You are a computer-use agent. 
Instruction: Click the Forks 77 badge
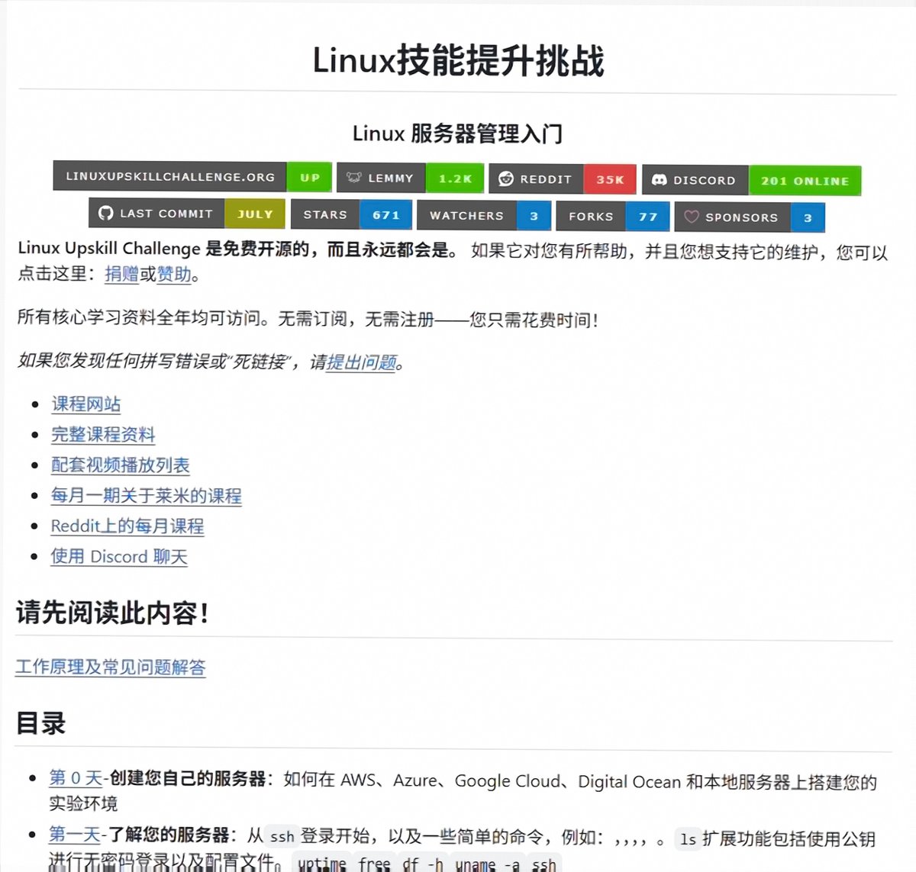[x=613, y=216]
